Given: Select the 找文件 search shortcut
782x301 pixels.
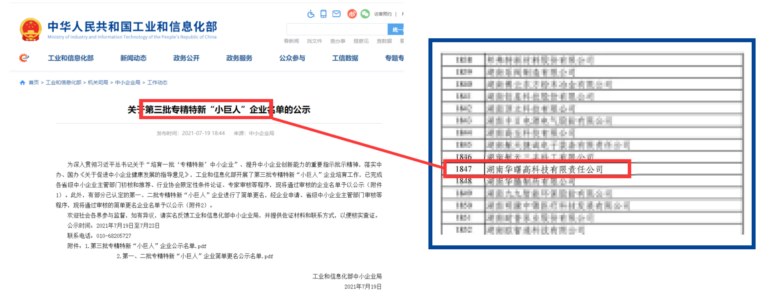Looking at the screenshot, I should pos(314,41).
